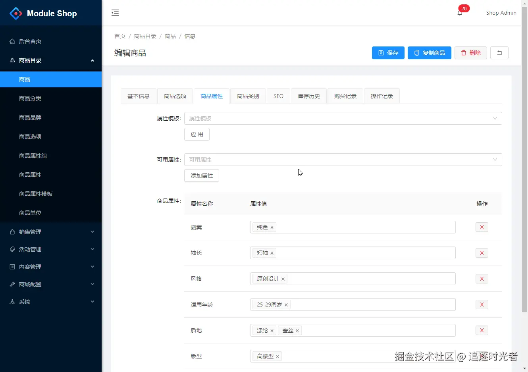
Task: Remove the 原创设计 tag
Action: (x=283, y=279)
